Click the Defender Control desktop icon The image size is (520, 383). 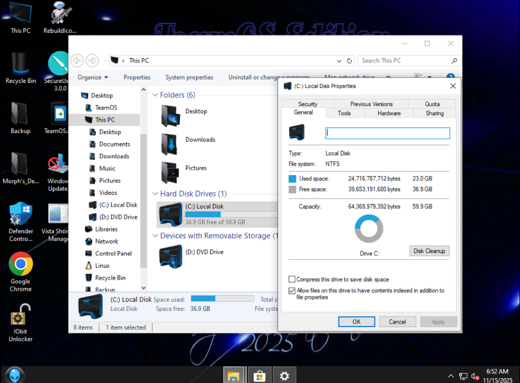[20, 215]
